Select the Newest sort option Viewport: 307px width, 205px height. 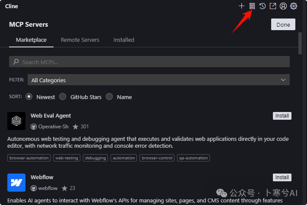[x=29, y=97]
